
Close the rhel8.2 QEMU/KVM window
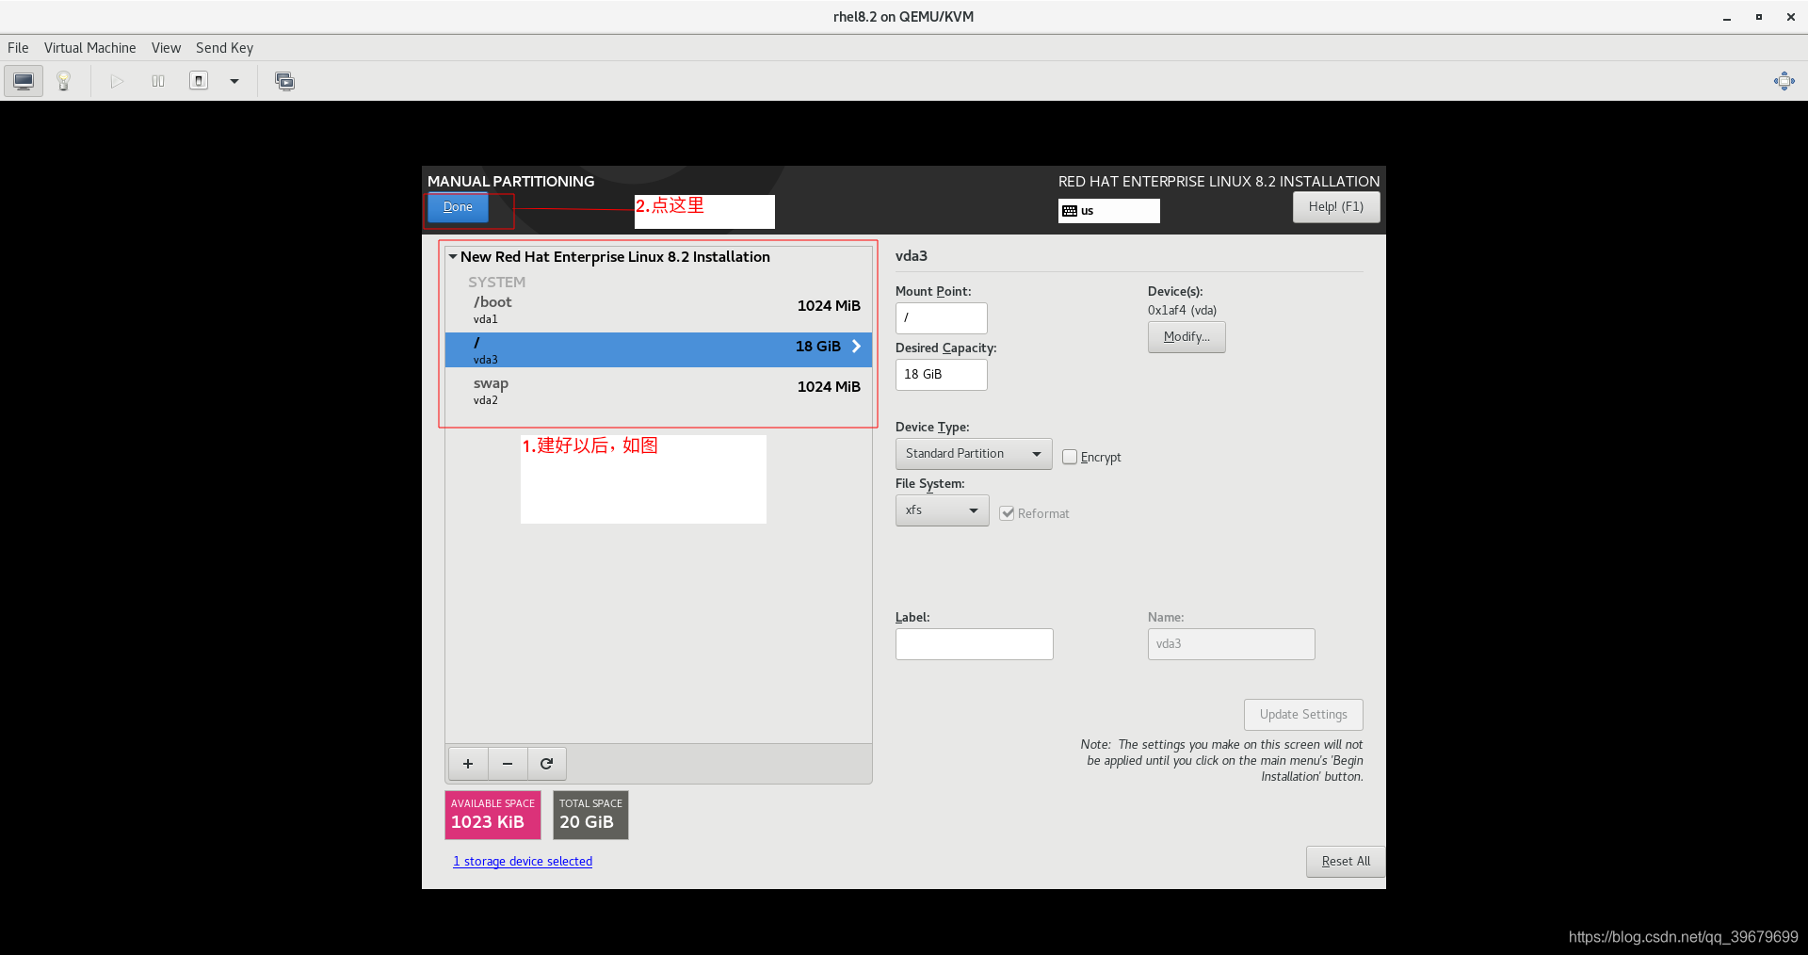tap(1790, 17)
